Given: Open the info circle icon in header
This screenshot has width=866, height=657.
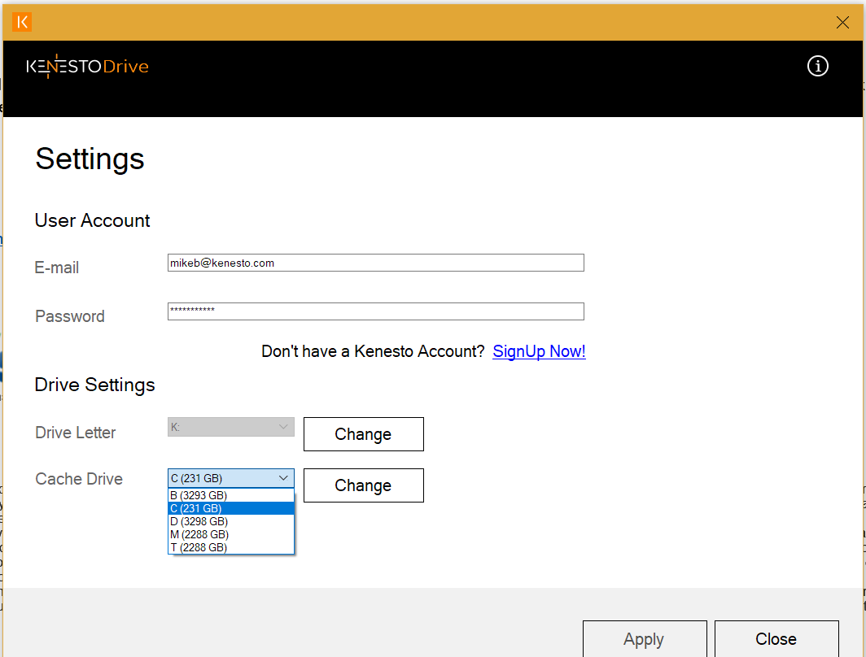Looking at the screenshot, I should tap(817, 66).
